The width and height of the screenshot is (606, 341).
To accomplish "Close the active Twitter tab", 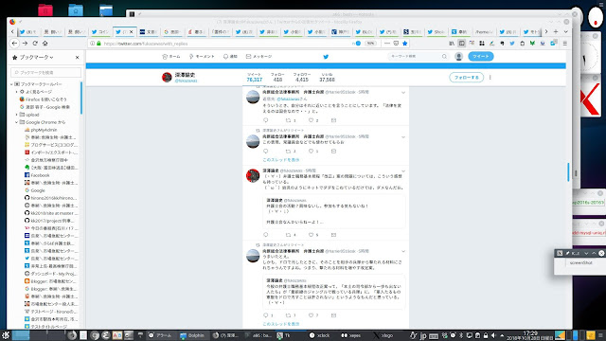I will pyautogui.click(x=131, y=31).
